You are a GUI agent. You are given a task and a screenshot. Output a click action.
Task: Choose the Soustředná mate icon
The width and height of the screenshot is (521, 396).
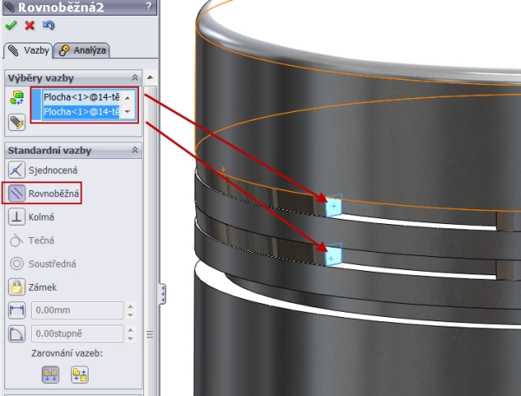tap(16, 264)
